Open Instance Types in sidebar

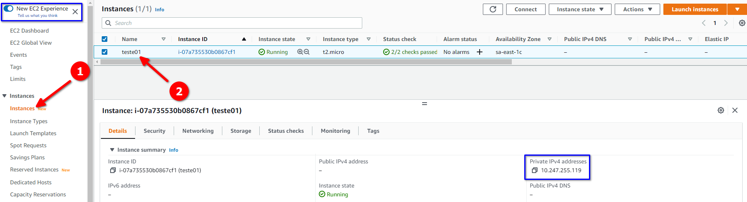(x=29, y=121)
